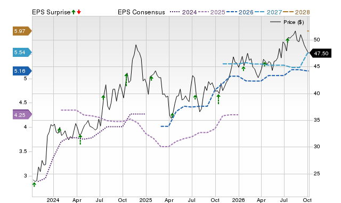Click the 25 price axis label
341x203 pixels.
point(316,174)
